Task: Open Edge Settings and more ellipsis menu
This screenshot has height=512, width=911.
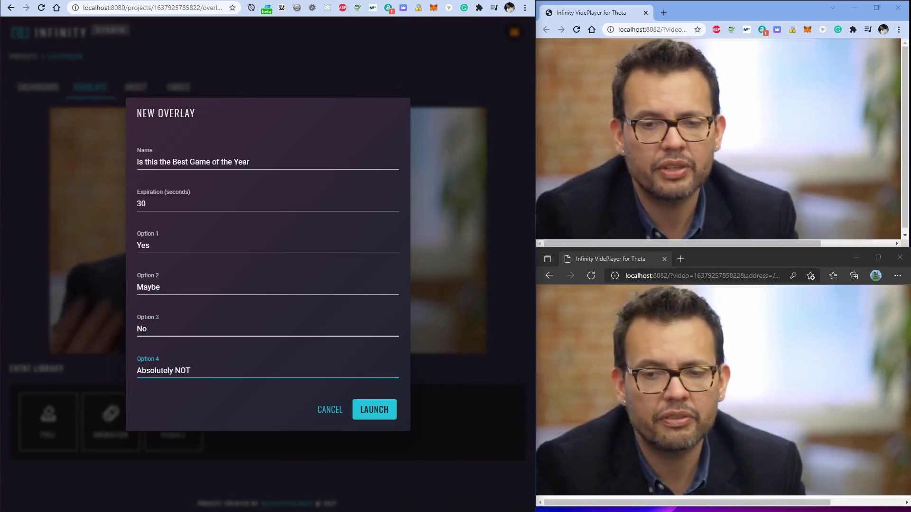Action: (897, 275)
